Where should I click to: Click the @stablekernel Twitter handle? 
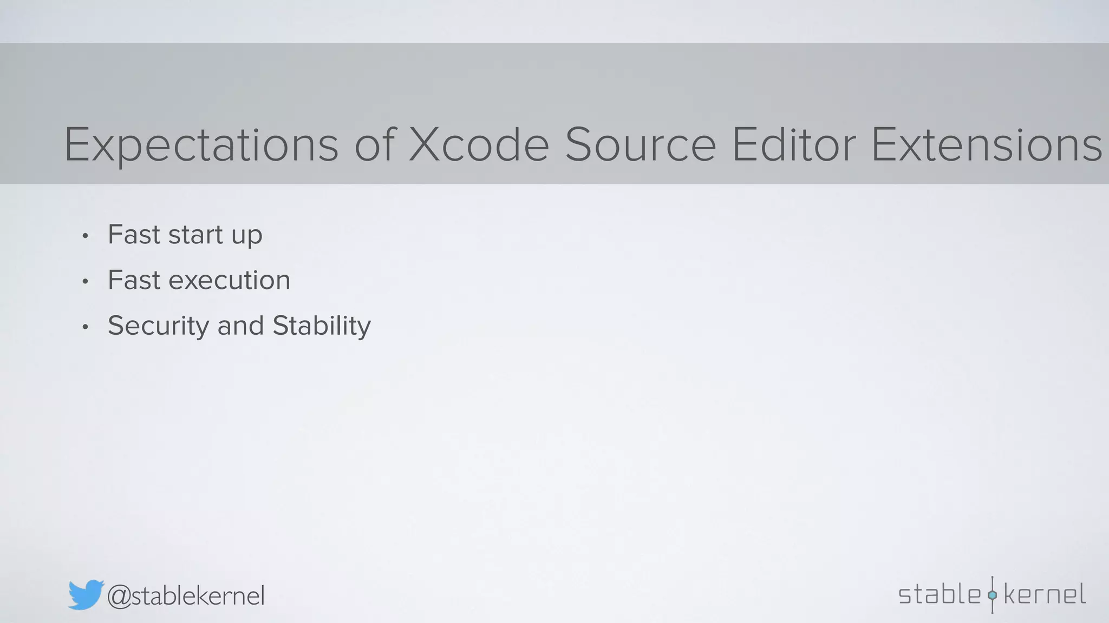tap(186, 596)
